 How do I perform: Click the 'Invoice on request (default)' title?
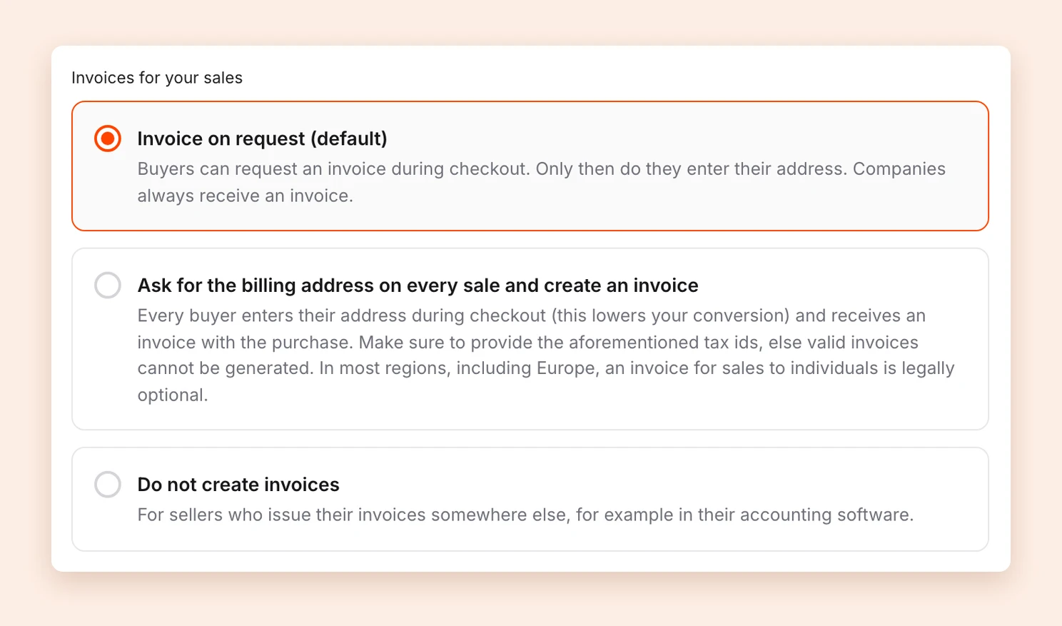pyautogui.click(x=262, y=138)
